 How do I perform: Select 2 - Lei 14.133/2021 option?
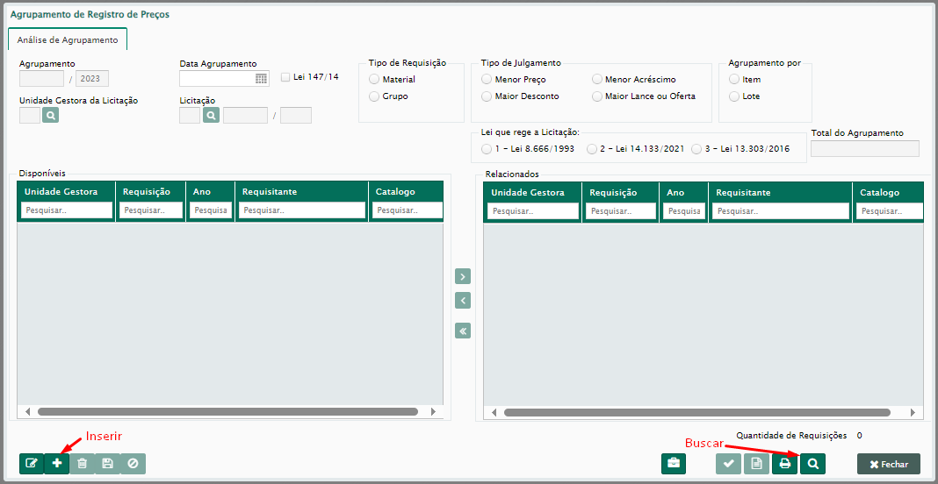click(592, 149)
